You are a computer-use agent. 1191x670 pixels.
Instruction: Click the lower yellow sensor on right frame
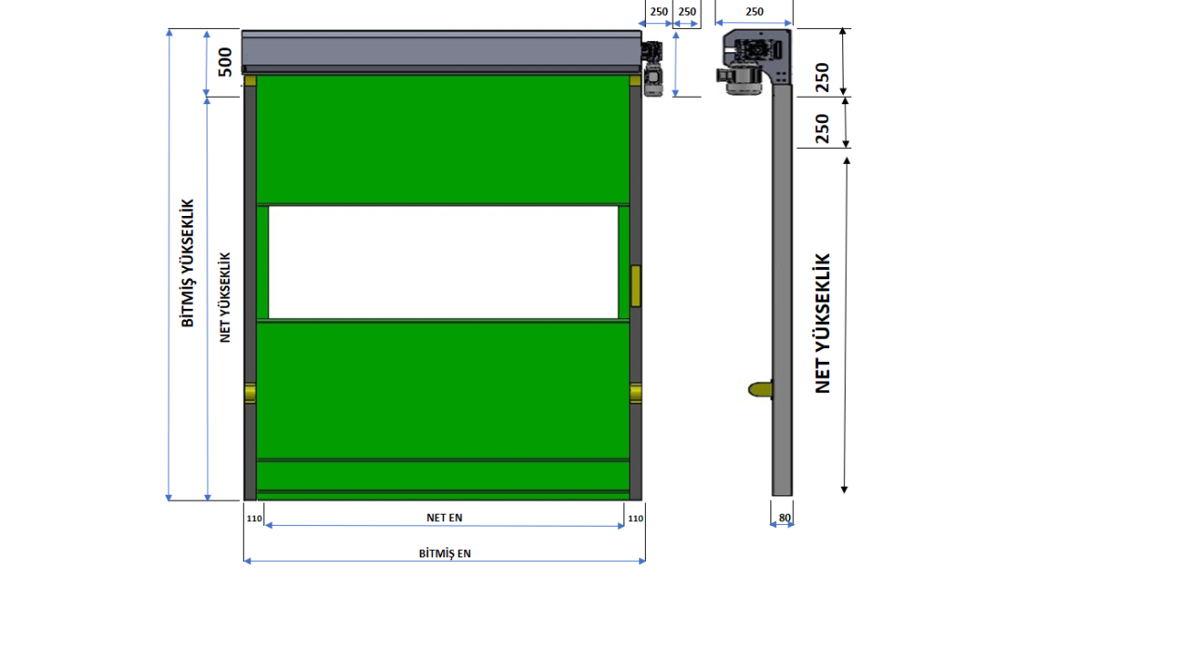[x=636, y=393]
